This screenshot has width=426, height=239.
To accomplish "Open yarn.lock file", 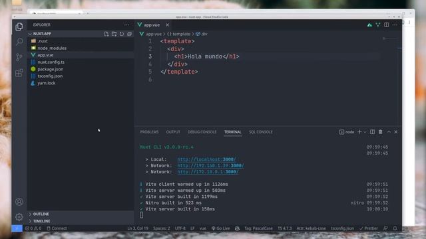I will [x=46, y=83].
